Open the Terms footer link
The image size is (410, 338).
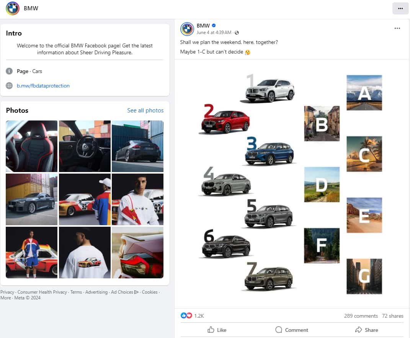76,292
